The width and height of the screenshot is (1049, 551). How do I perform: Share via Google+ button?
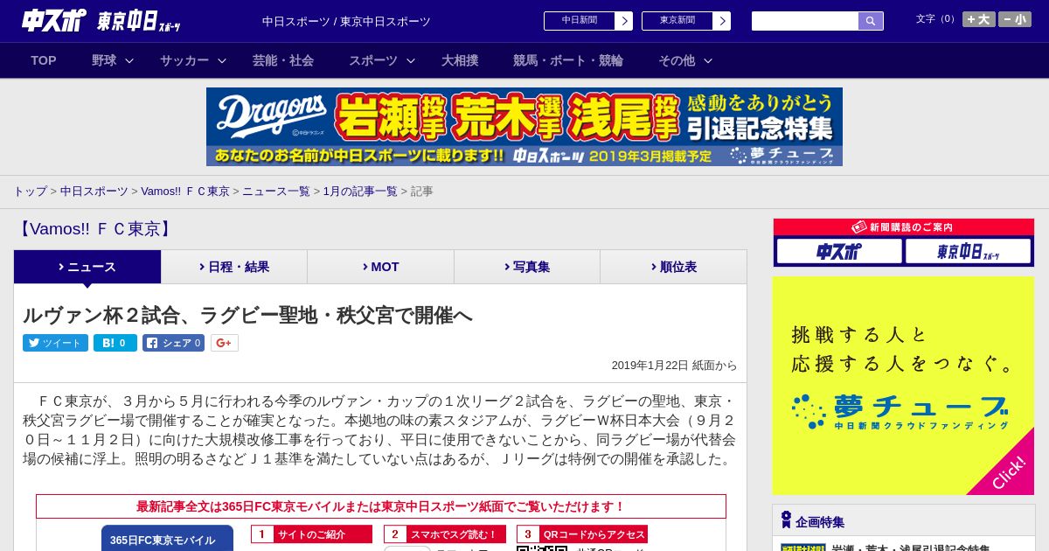224,343
